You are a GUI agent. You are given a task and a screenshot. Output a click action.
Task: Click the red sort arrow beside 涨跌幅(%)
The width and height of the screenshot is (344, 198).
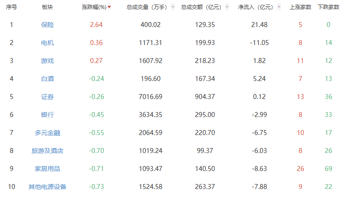(109, 7)
